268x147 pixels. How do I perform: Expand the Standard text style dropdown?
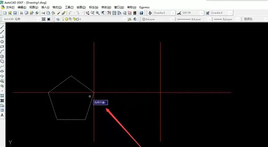pyautogui.click(x=173, y=13)
